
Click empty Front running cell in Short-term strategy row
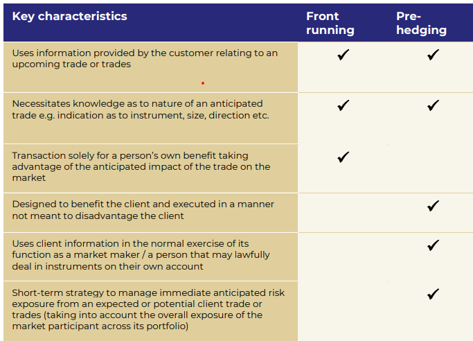[343, 311]
